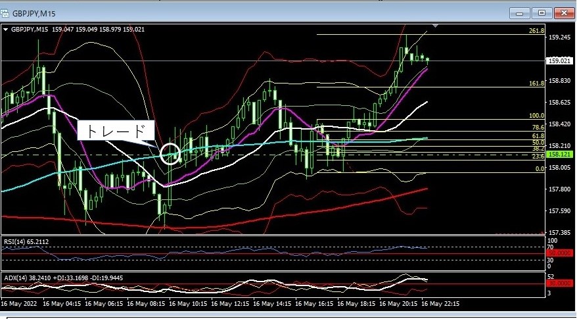Click the 0.0 Fibonacci level label
The width and height of the screenshot is (577, 319).
coord(539,169)
